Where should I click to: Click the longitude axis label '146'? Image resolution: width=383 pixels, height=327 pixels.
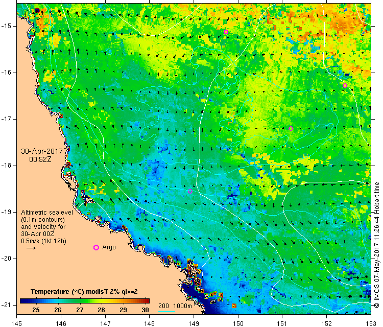pos(61,324)
